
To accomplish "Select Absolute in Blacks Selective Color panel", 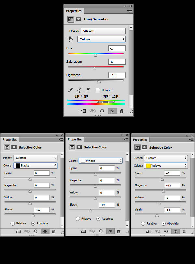I will 33,223.
